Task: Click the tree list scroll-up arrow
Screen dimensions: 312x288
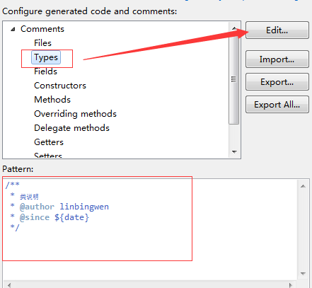Action: pos(234,28)
